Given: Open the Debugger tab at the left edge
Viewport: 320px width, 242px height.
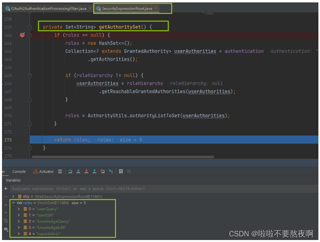Looking at the screenshot, I should [4, 172].
